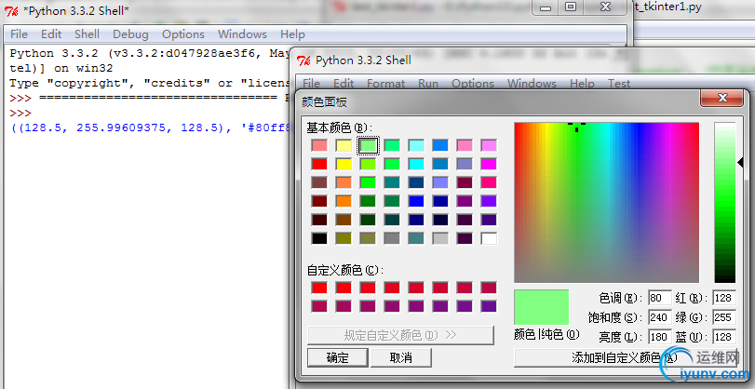The height and width of the screenshot is (389, 755).
Task: Choose the bright cyan basic color swatch
Action: pos(416,164)
